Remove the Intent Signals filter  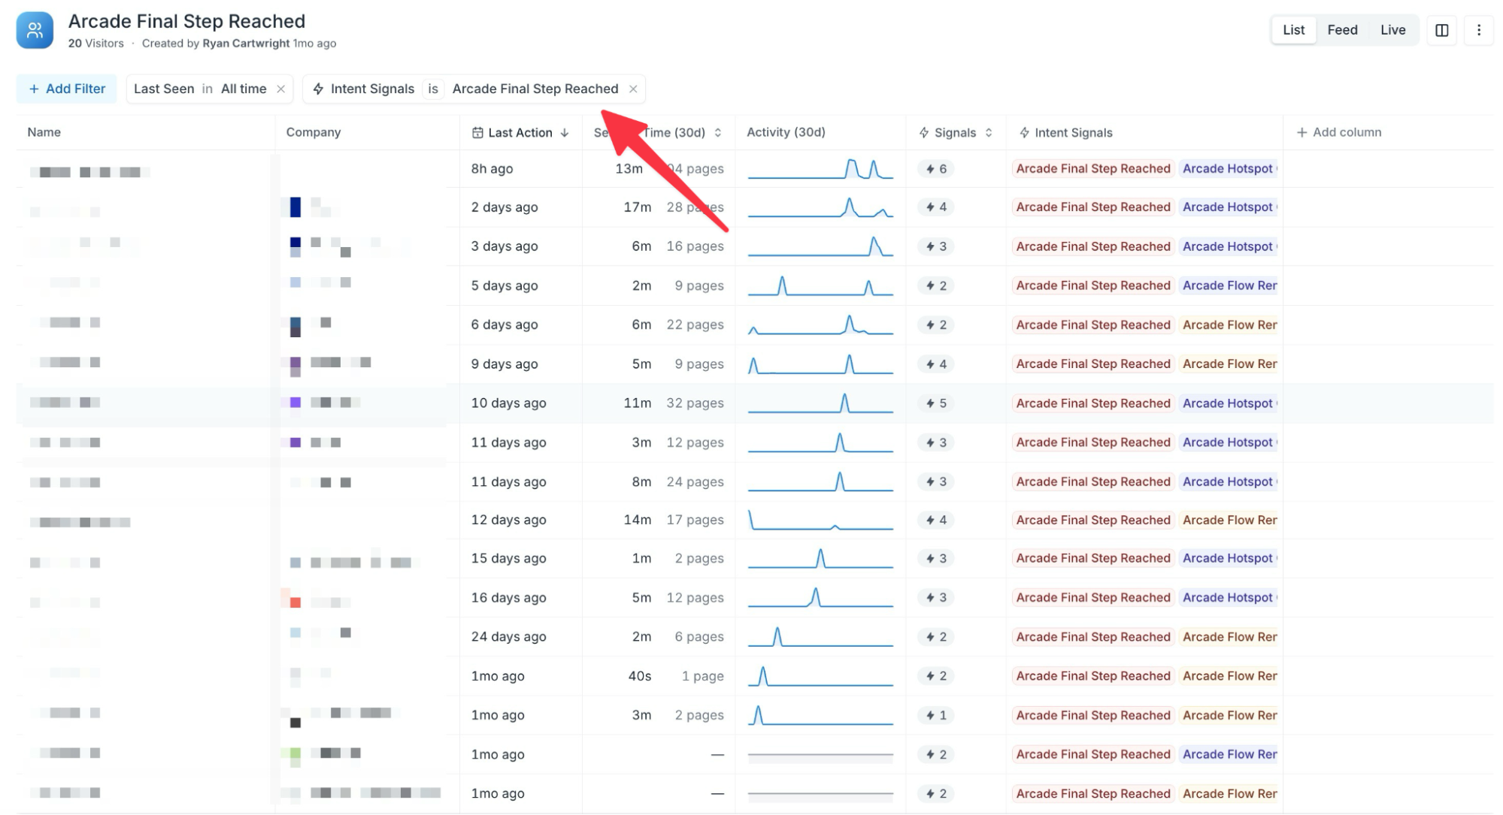(x=633, y=89)
